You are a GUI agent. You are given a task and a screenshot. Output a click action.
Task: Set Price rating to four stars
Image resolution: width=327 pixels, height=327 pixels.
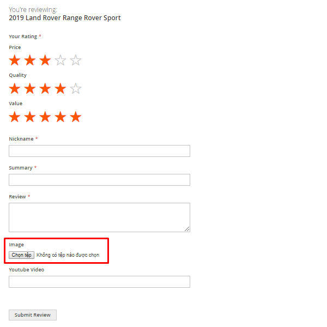coord(60,60)
